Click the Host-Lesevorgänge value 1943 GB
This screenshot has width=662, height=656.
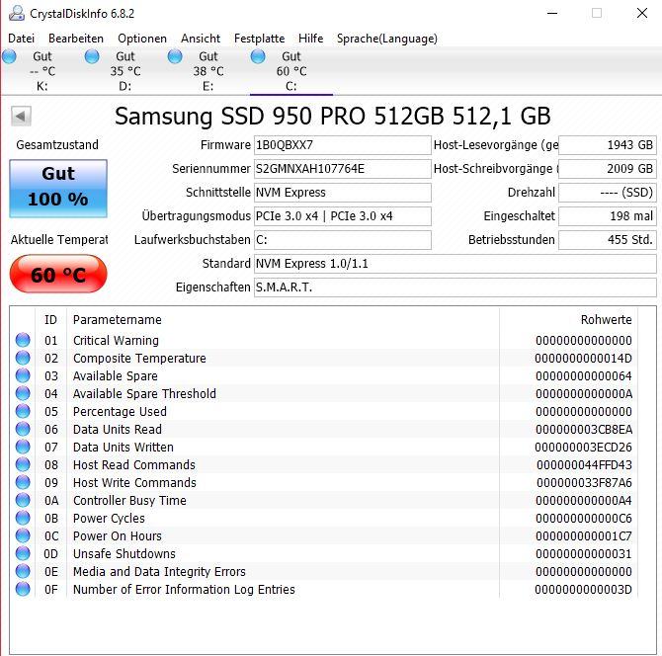coord(608,145)
